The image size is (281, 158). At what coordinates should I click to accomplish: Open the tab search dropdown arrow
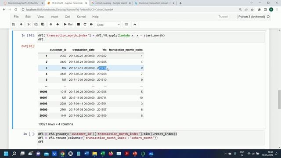[x=252, y=3]
